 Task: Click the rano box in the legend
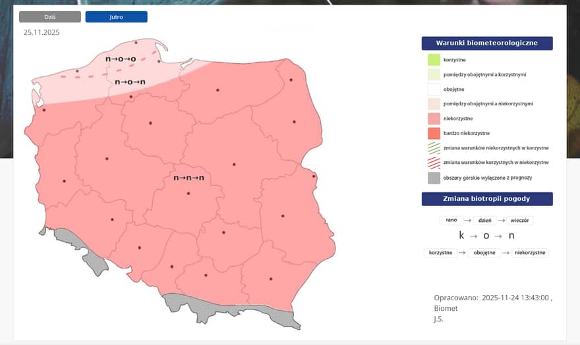pos(451,221)
